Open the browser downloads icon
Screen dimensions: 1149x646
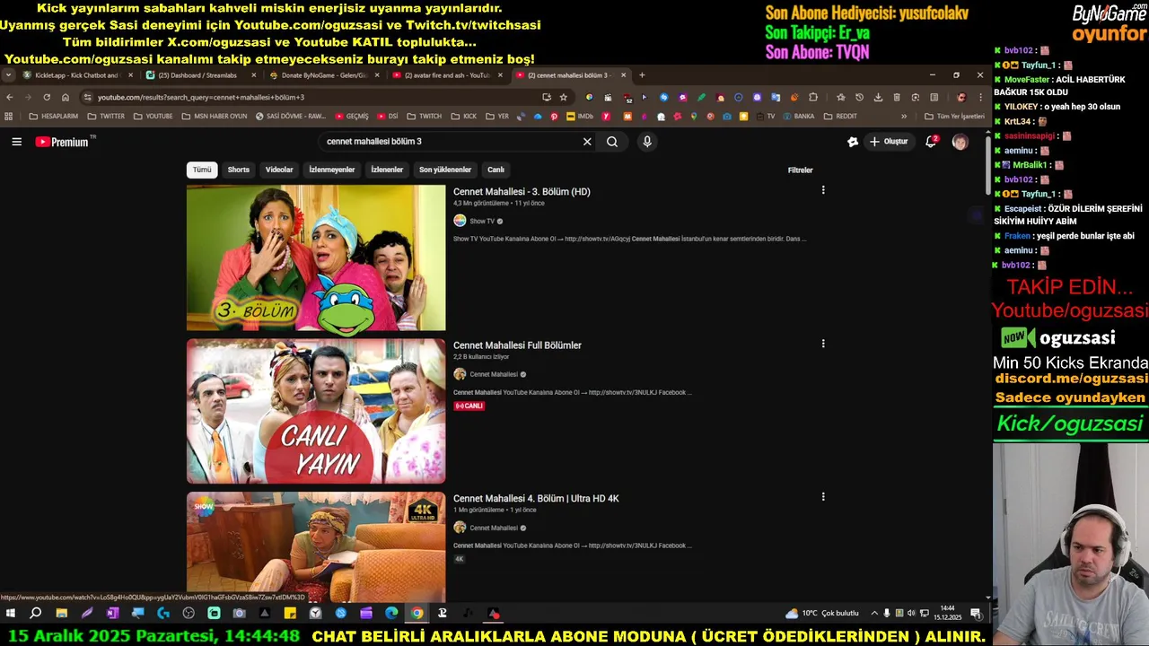(878, 97)
